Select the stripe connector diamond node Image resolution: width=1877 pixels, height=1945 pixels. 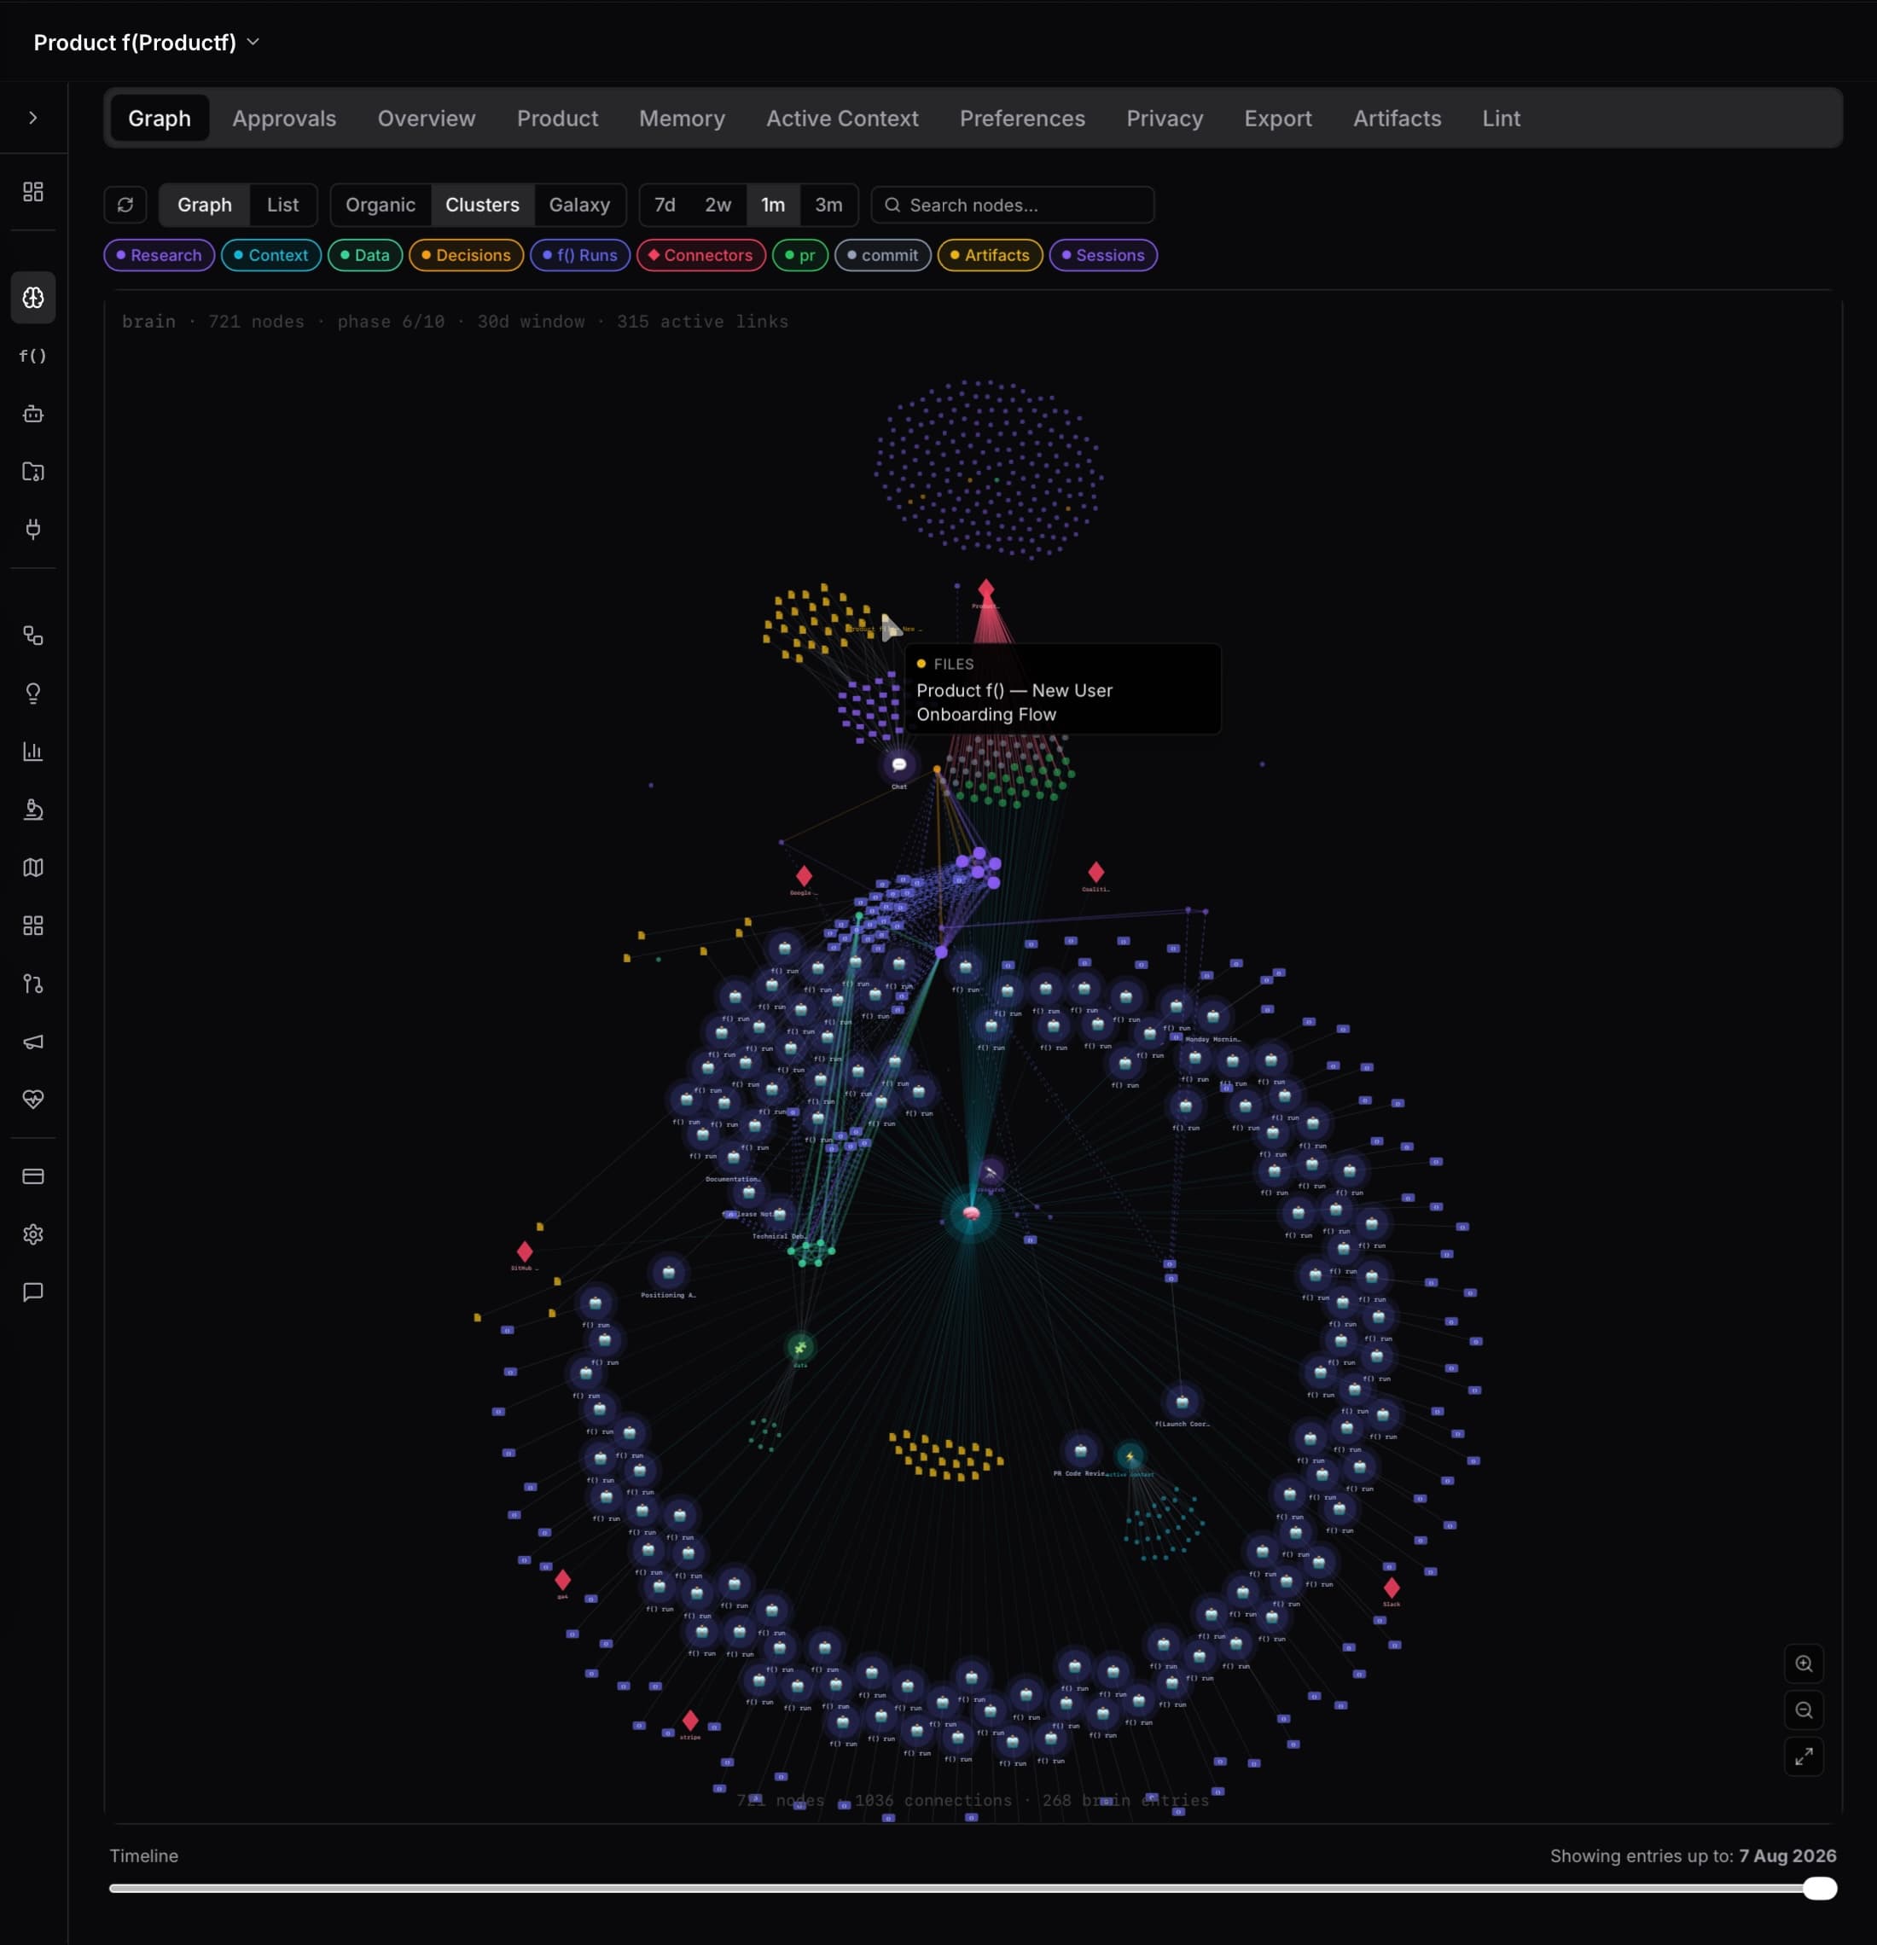(x=690, y=1720)
